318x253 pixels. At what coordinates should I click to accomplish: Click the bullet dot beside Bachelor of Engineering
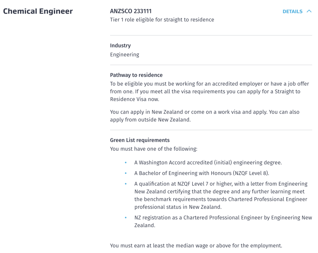tap(126, 173)
